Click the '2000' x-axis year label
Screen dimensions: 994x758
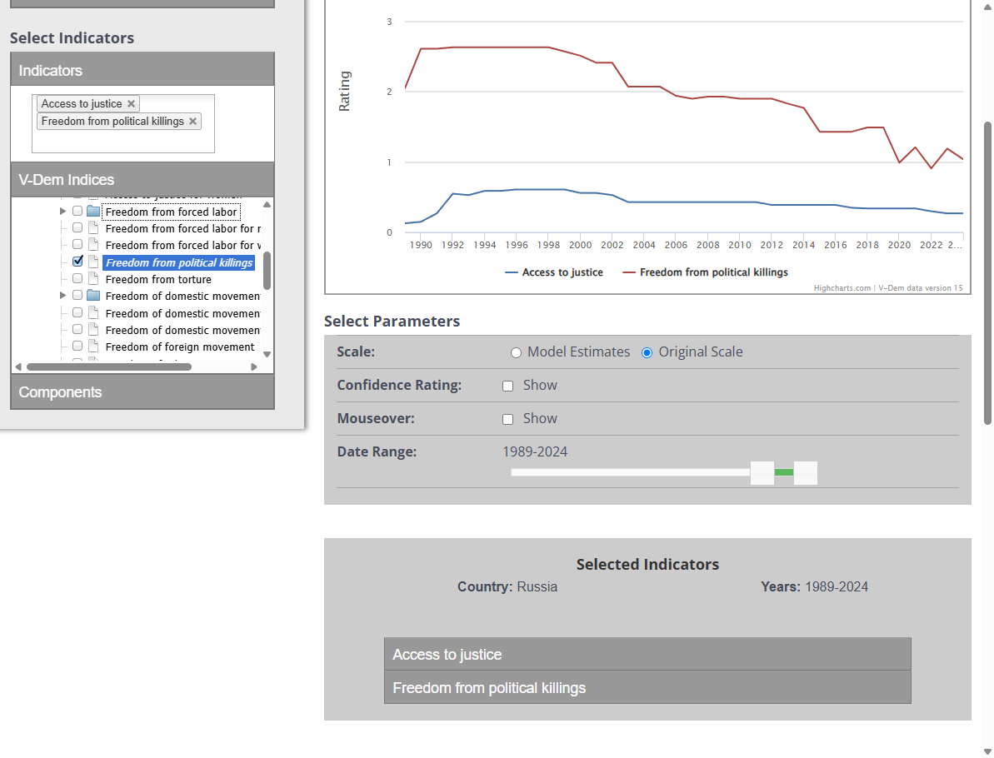pyautogui.click(x=580, y=245)
